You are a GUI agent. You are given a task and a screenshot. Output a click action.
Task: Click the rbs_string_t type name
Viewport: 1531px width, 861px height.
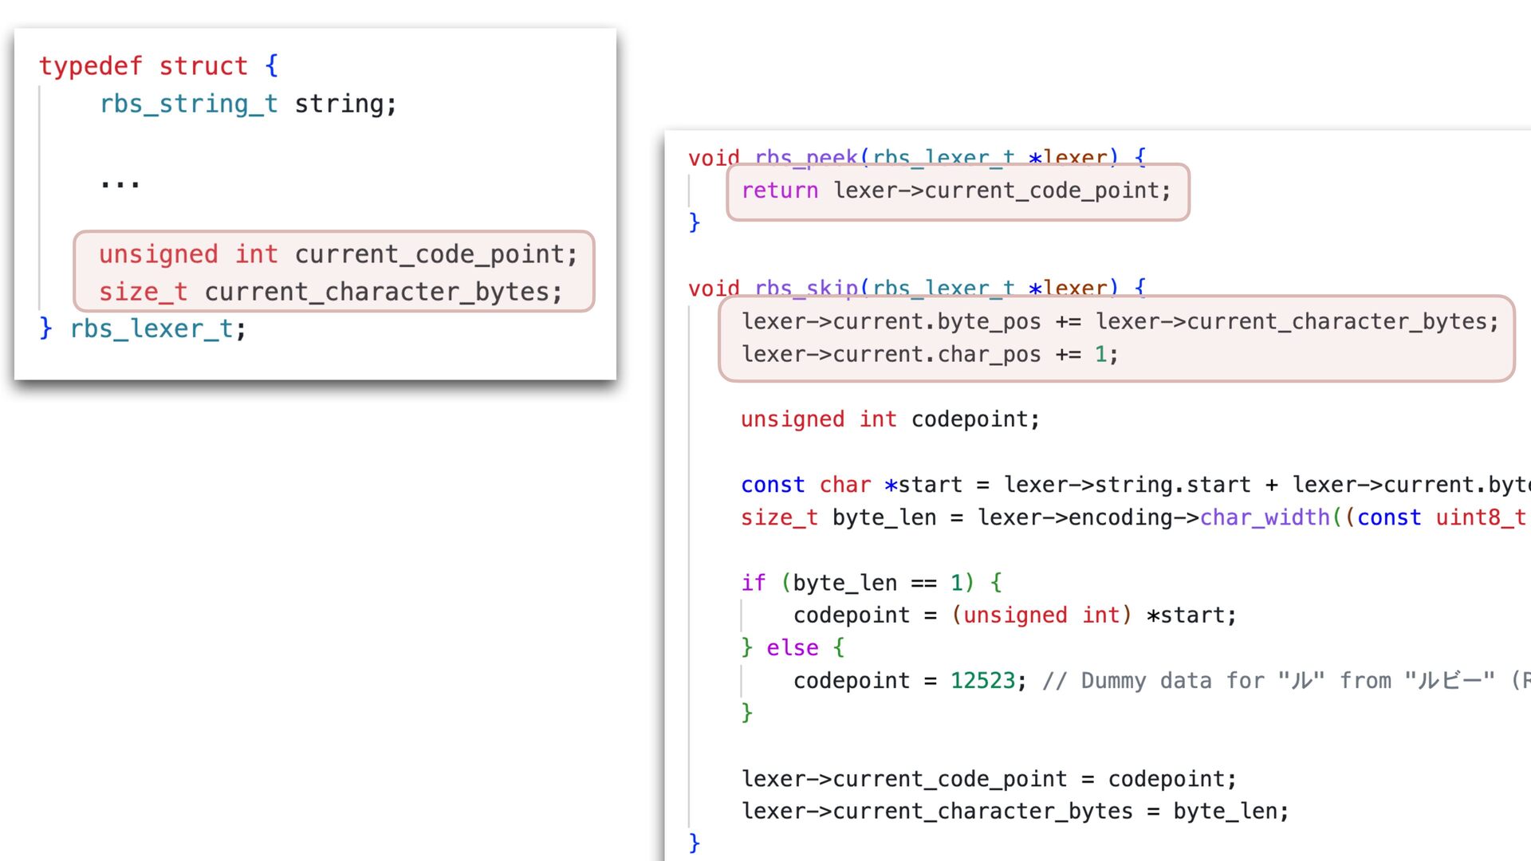click(x=188, y=104)
